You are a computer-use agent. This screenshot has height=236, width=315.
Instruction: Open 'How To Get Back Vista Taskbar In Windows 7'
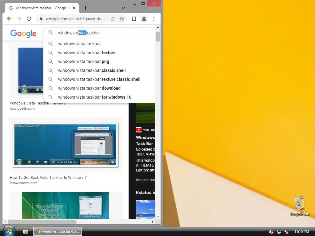pyautogui.click(x=48, y=178)
